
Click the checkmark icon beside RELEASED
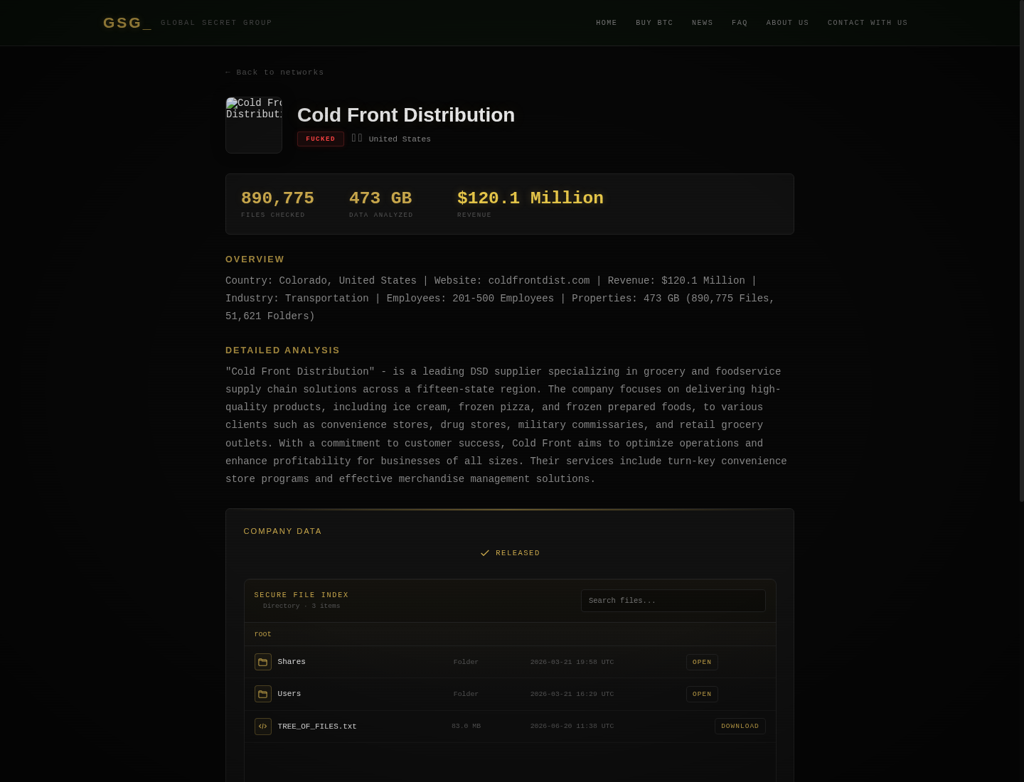[485, 553]
